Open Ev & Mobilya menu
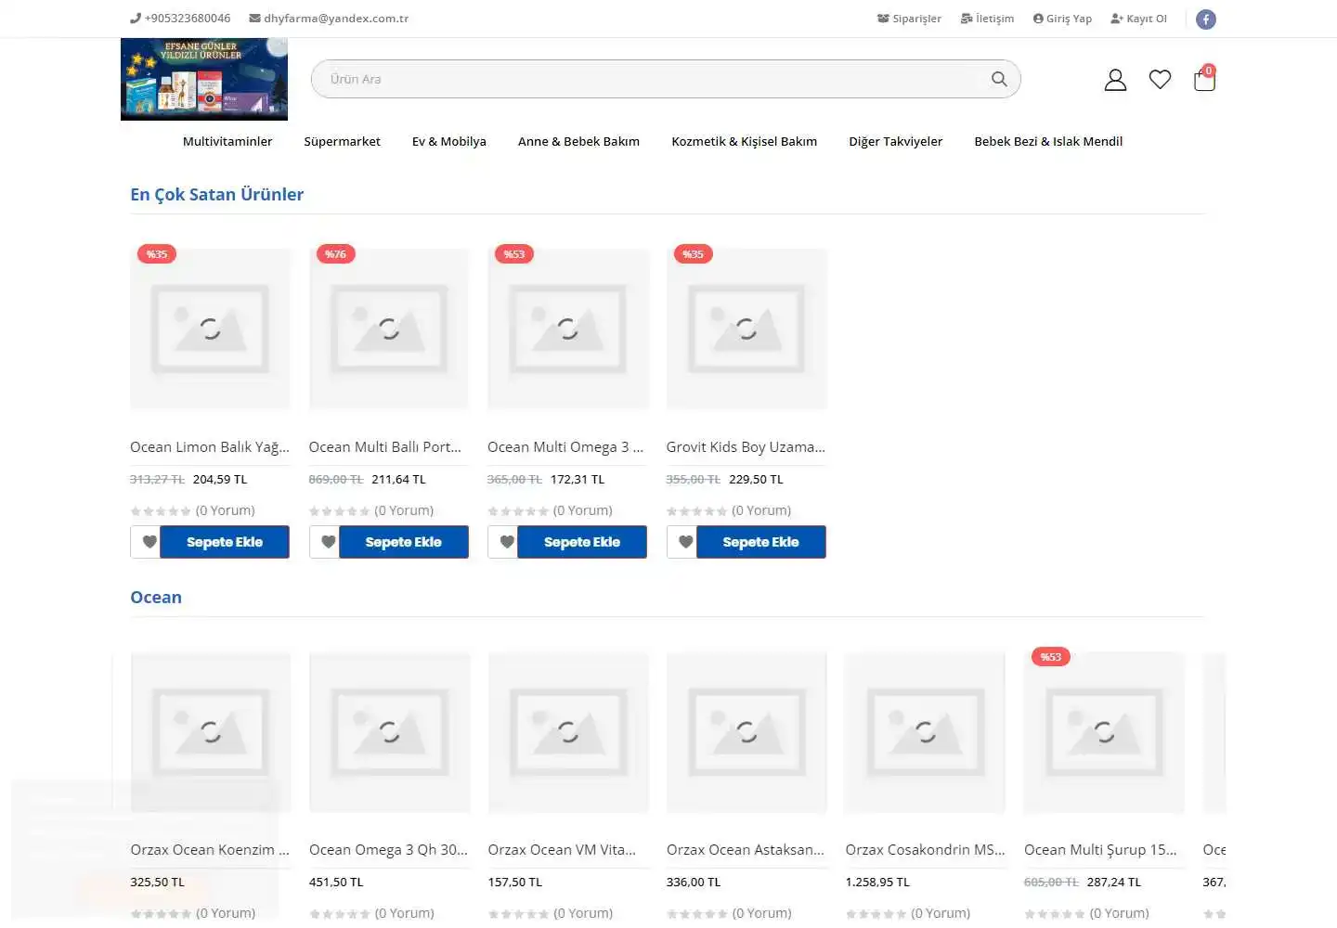This screenshot has height=928, width=1337. (449, 141)
